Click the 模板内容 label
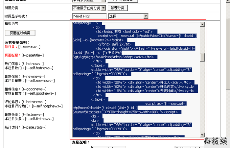The height and width of the screenshot is (148, 230). pos(11,24)
